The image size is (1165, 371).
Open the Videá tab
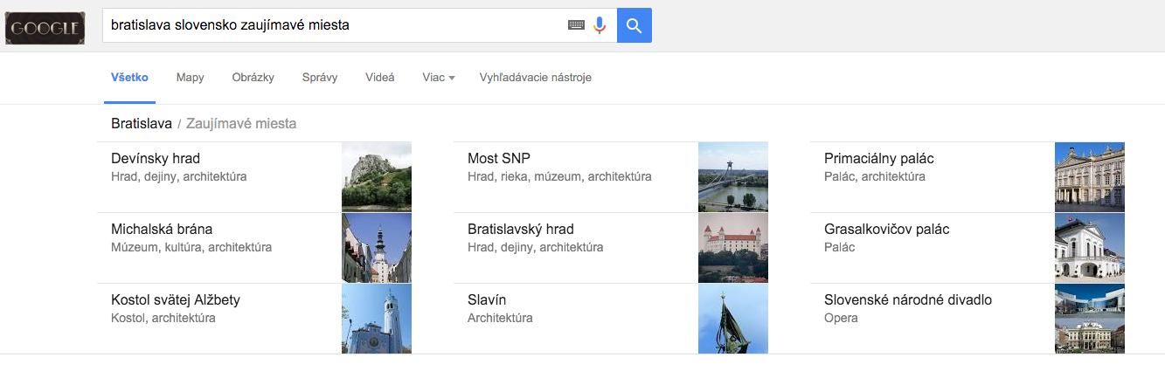380,77
